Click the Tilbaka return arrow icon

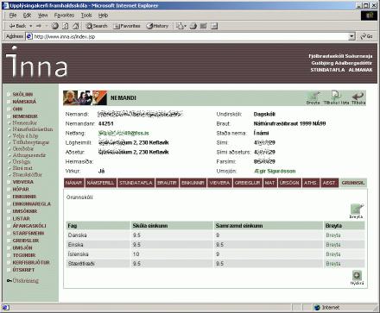(358, 97)
